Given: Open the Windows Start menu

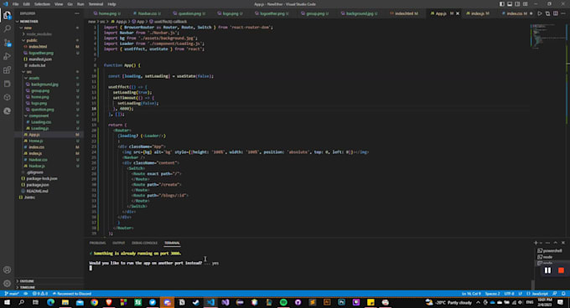Looking at the screenshot, I should pyautogui.click(x=7, y=302).
